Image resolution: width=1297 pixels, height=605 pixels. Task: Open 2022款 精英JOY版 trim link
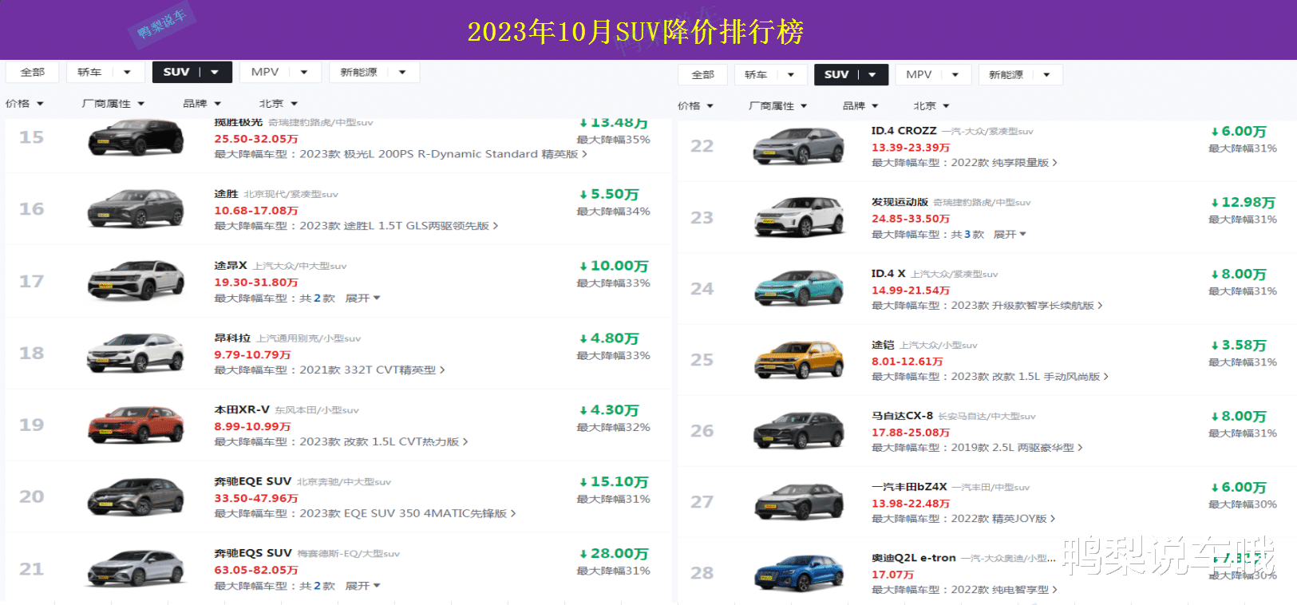(1003, 519)
